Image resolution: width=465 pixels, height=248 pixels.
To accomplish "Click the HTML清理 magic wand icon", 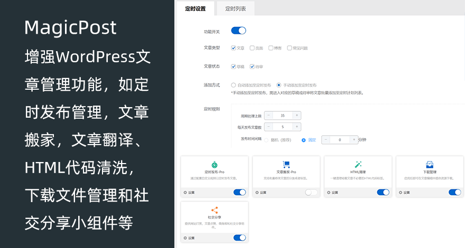I will [358, 165].
